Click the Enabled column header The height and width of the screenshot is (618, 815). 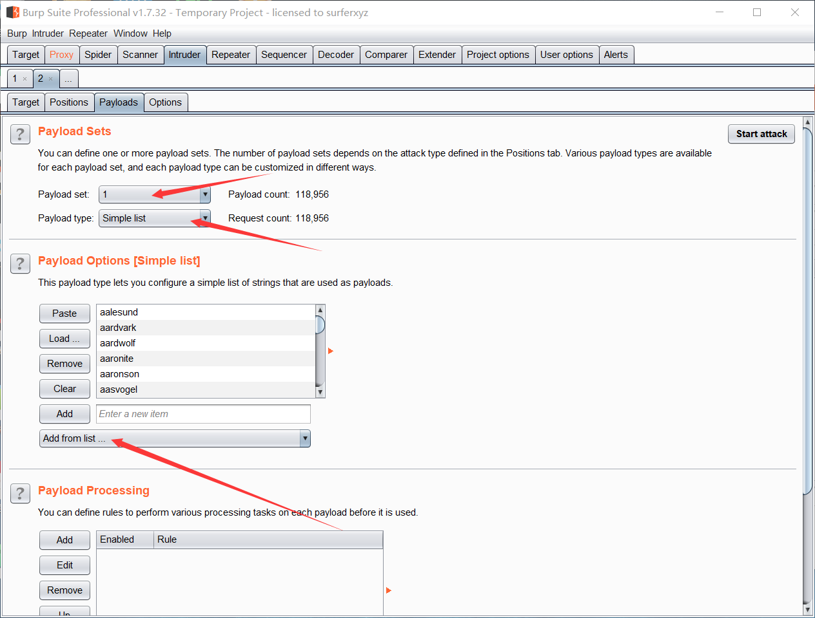coord(125,539)
